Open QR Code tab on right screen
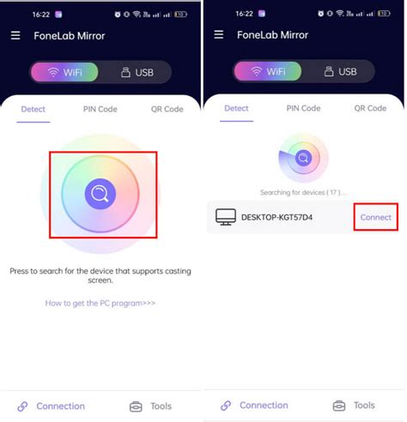The height and width of the screenshot is (422, 407). coord(370,108)
